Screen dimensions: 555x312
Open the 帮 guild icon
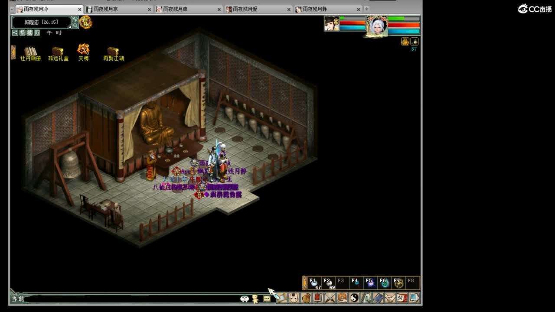click(402, 298)
